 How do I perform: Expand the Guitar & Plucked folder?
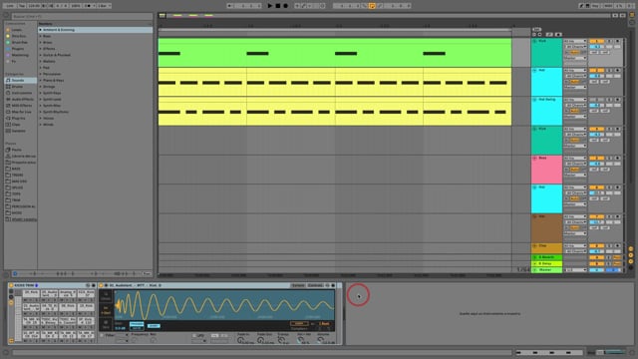[x=40, y=55]
